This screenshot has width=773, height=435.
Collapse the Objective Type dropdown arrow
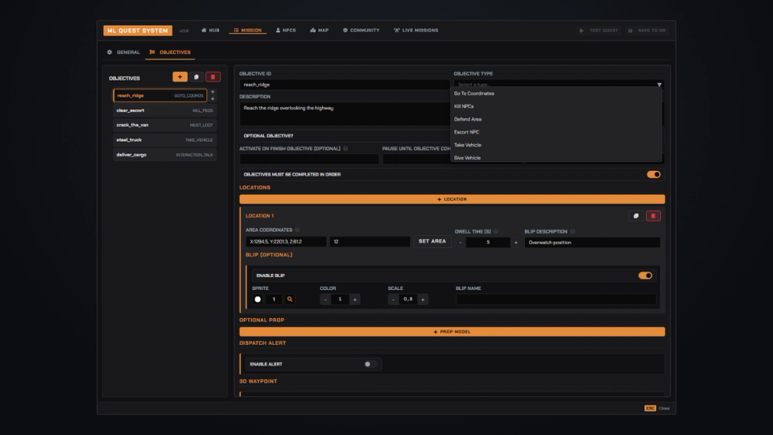pos(659,85)
